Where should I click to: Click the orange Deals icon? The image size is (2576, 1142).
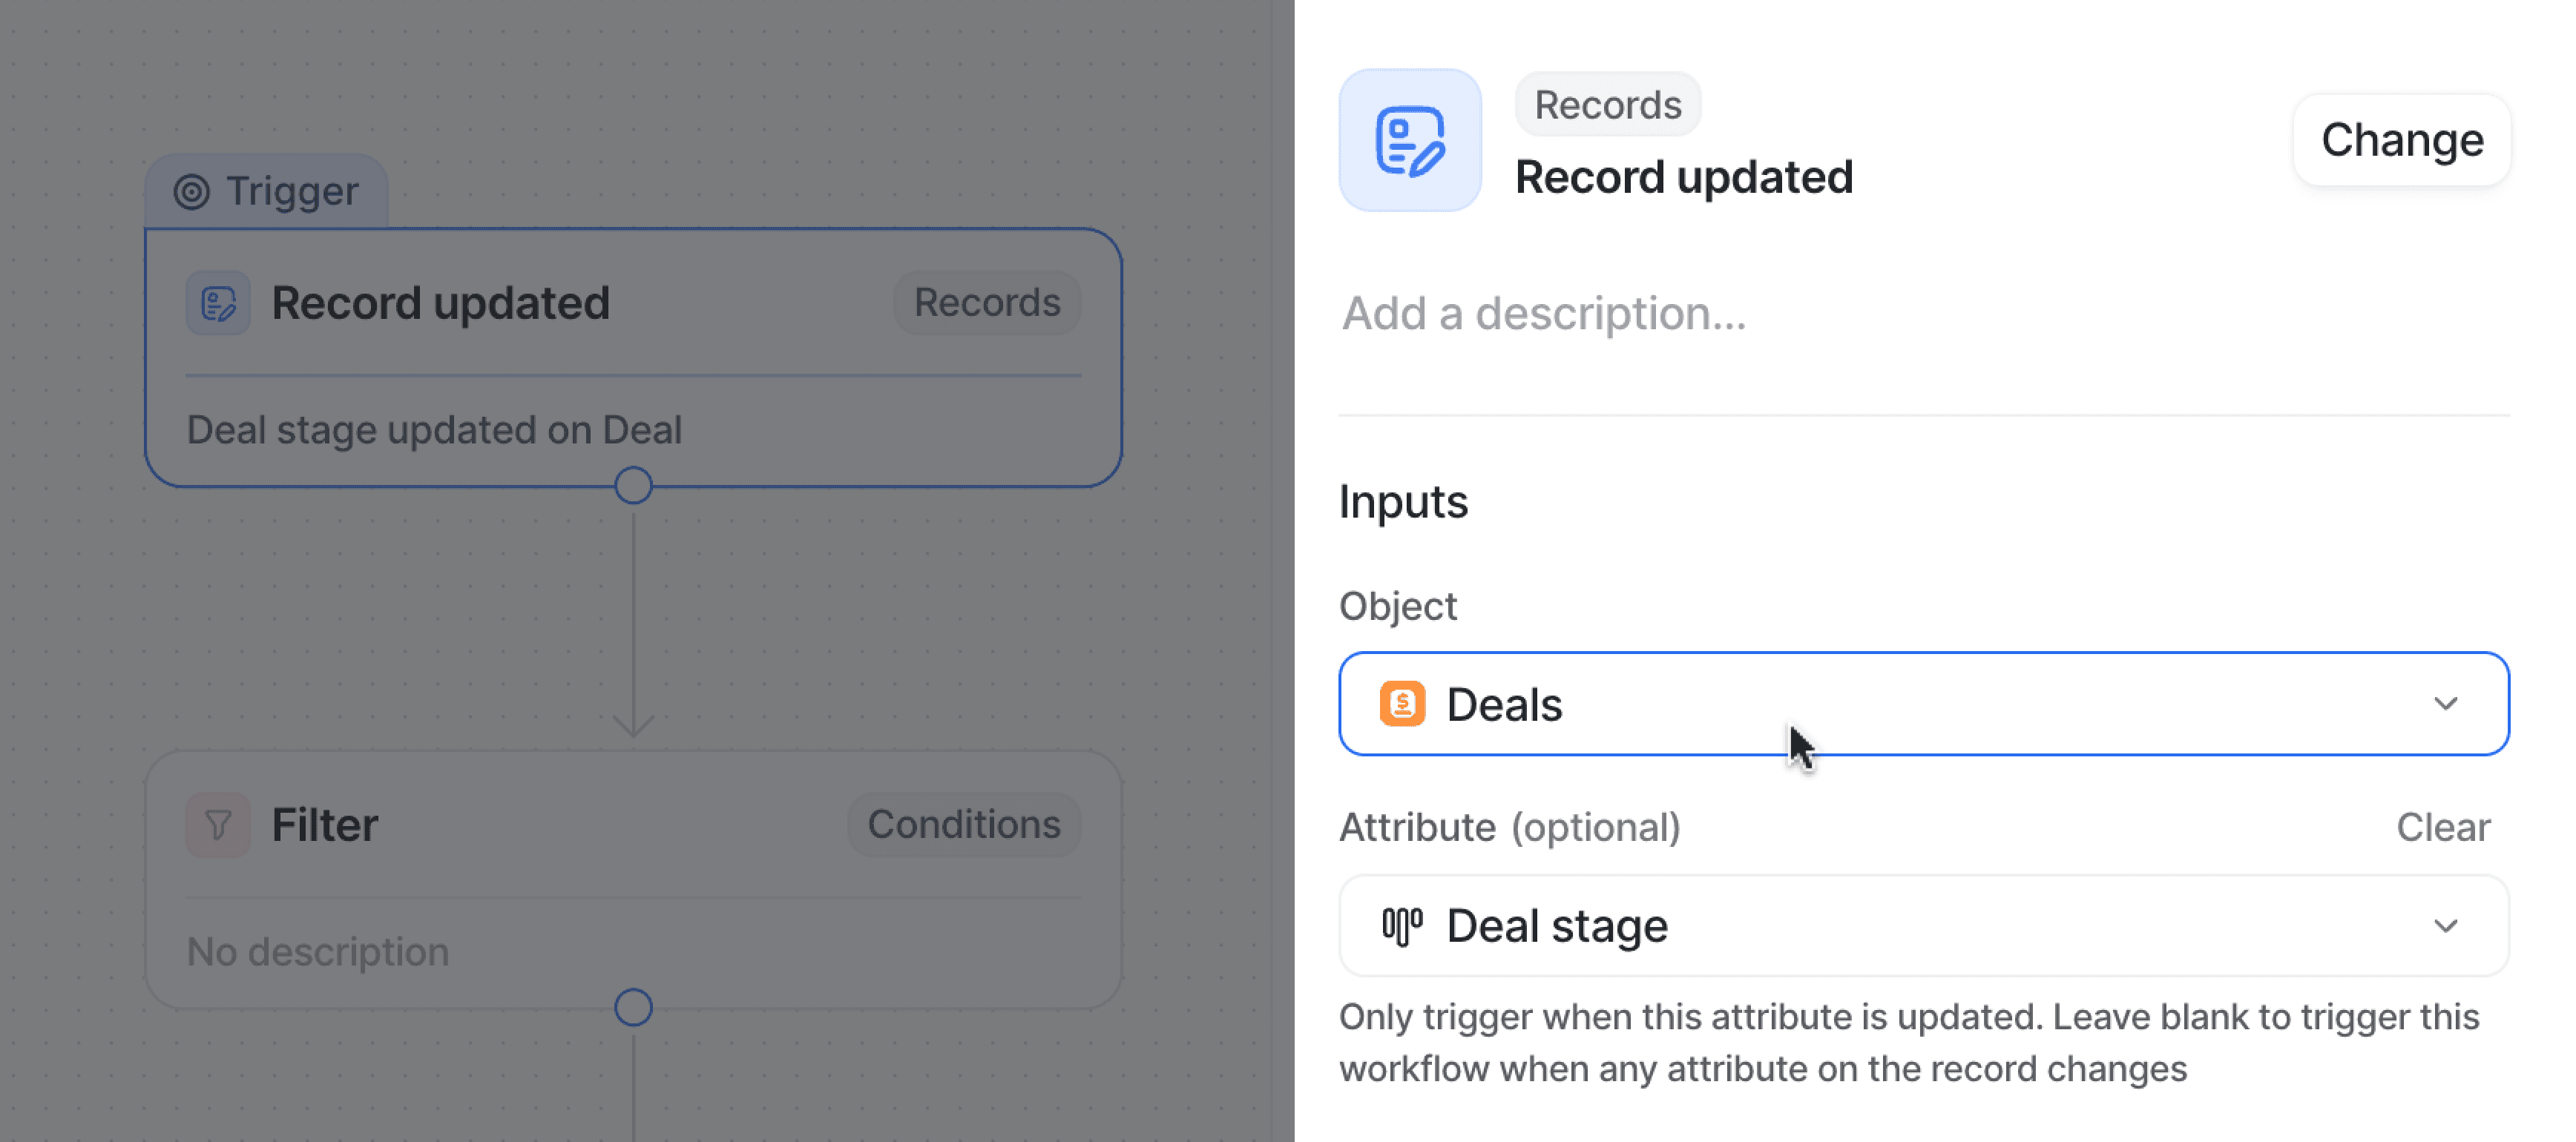(1402, 704)
